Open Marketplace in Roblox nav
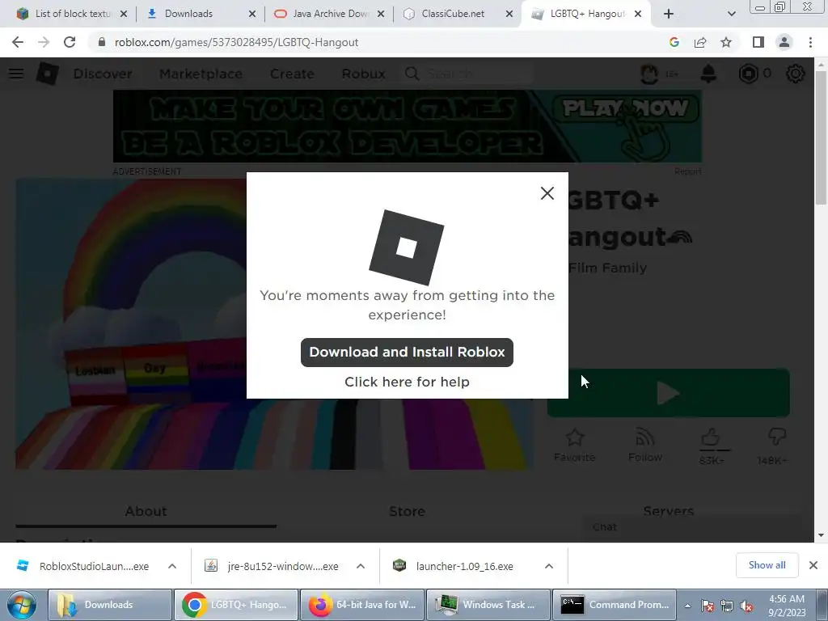Image resolution: width=828 pixels, height=621 pixels. [x=201, y=74]
